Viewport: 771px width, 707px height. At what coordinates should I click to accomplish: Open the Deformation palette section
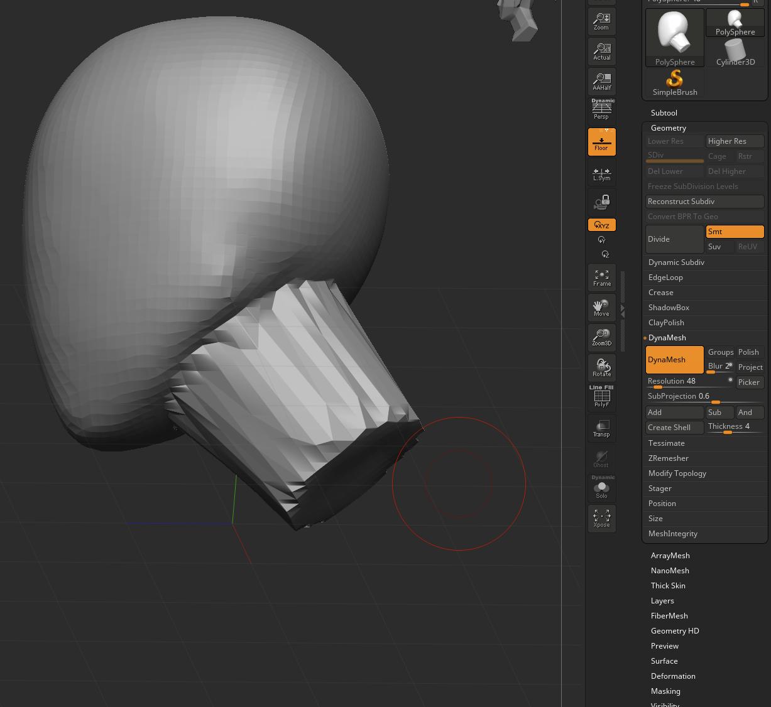tap(672, 676)
